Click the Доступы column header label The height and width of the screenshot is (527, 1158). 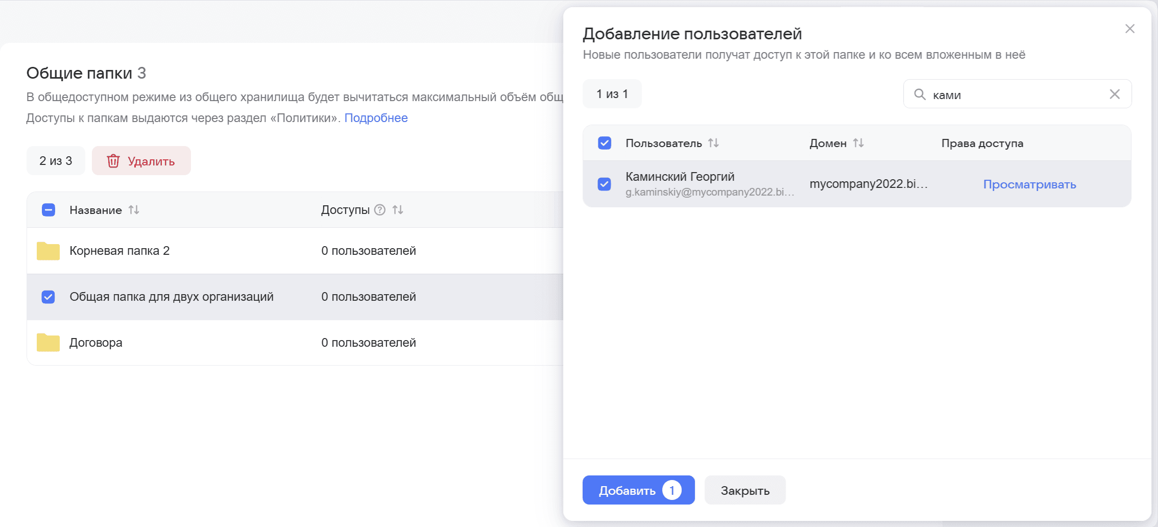coord(345,210)
